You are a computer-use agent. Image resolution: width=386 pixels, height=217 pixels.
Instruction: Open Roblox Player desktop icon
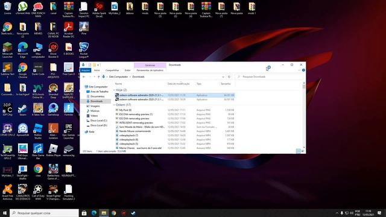tap(53, 150)
